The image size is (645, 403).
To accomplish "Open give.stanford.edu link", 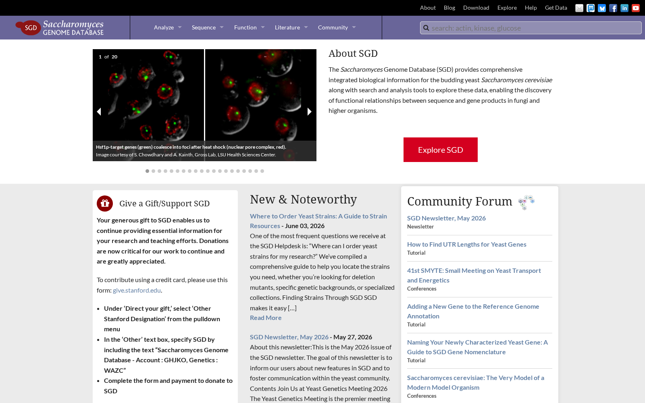I will tap(137, 290).
